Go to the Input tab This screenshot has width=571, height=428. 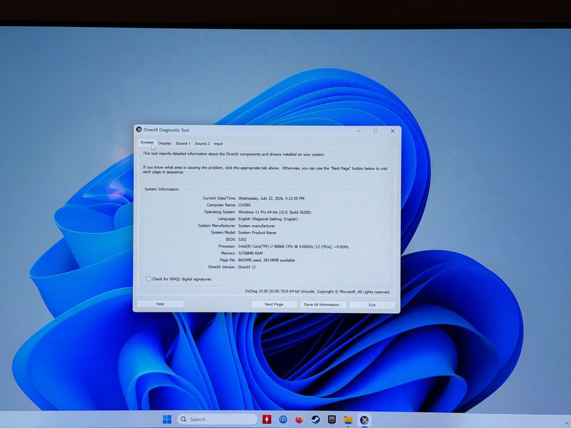pyautogui.click(x=218, y=144)
